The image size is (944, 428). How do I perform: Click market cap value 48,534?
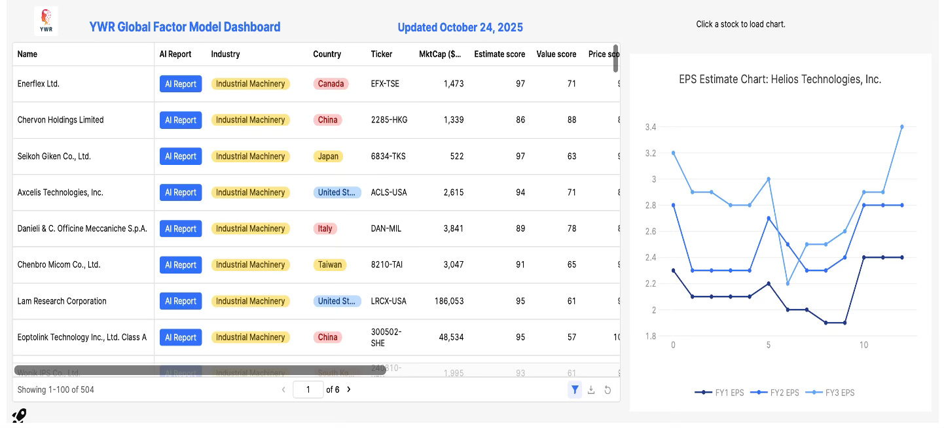click(451, 337)
